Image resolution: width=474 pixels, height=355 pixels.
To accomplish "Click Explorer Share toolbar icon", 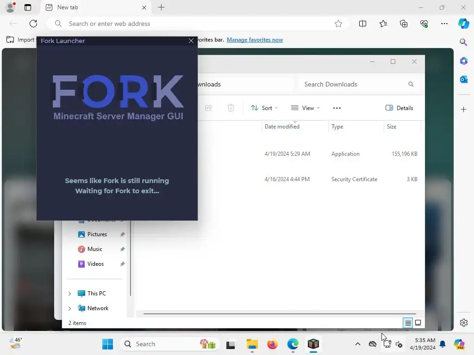I will pyautogui.click(x=209, y=108).
